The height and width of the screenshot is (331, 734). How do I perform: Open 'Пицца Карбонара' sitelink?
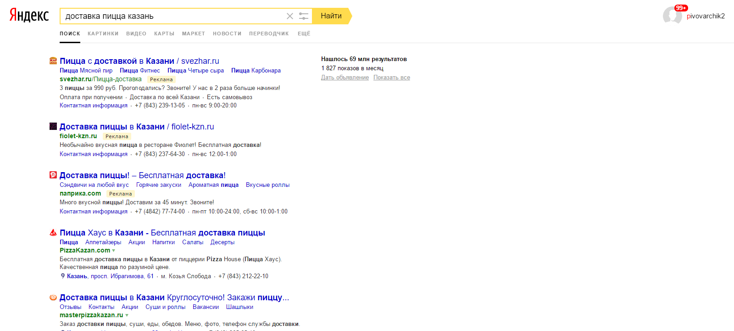[256, 70]
